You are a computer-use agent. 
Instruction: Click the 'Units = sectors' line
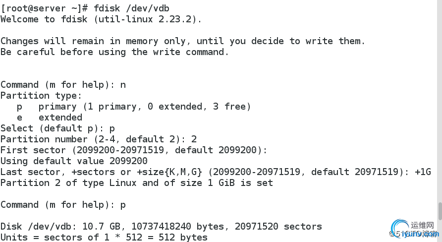104,237
